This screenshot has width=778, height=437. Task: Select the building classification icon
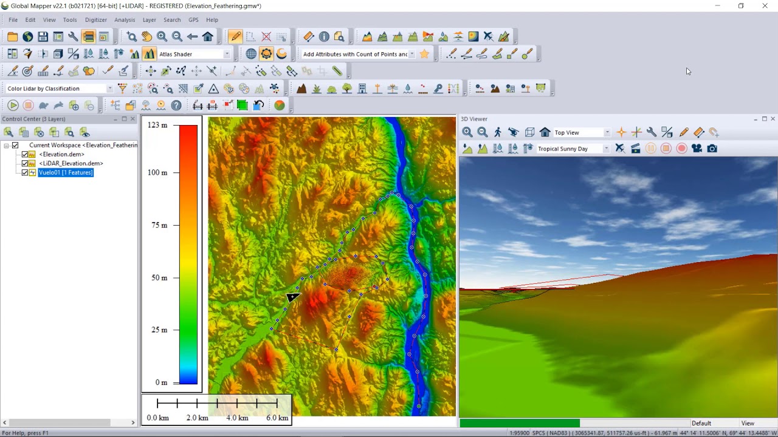click(362, 89)
